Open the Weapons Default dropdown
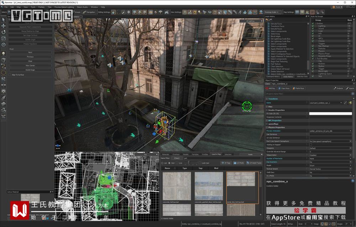 tap(331, 148)
